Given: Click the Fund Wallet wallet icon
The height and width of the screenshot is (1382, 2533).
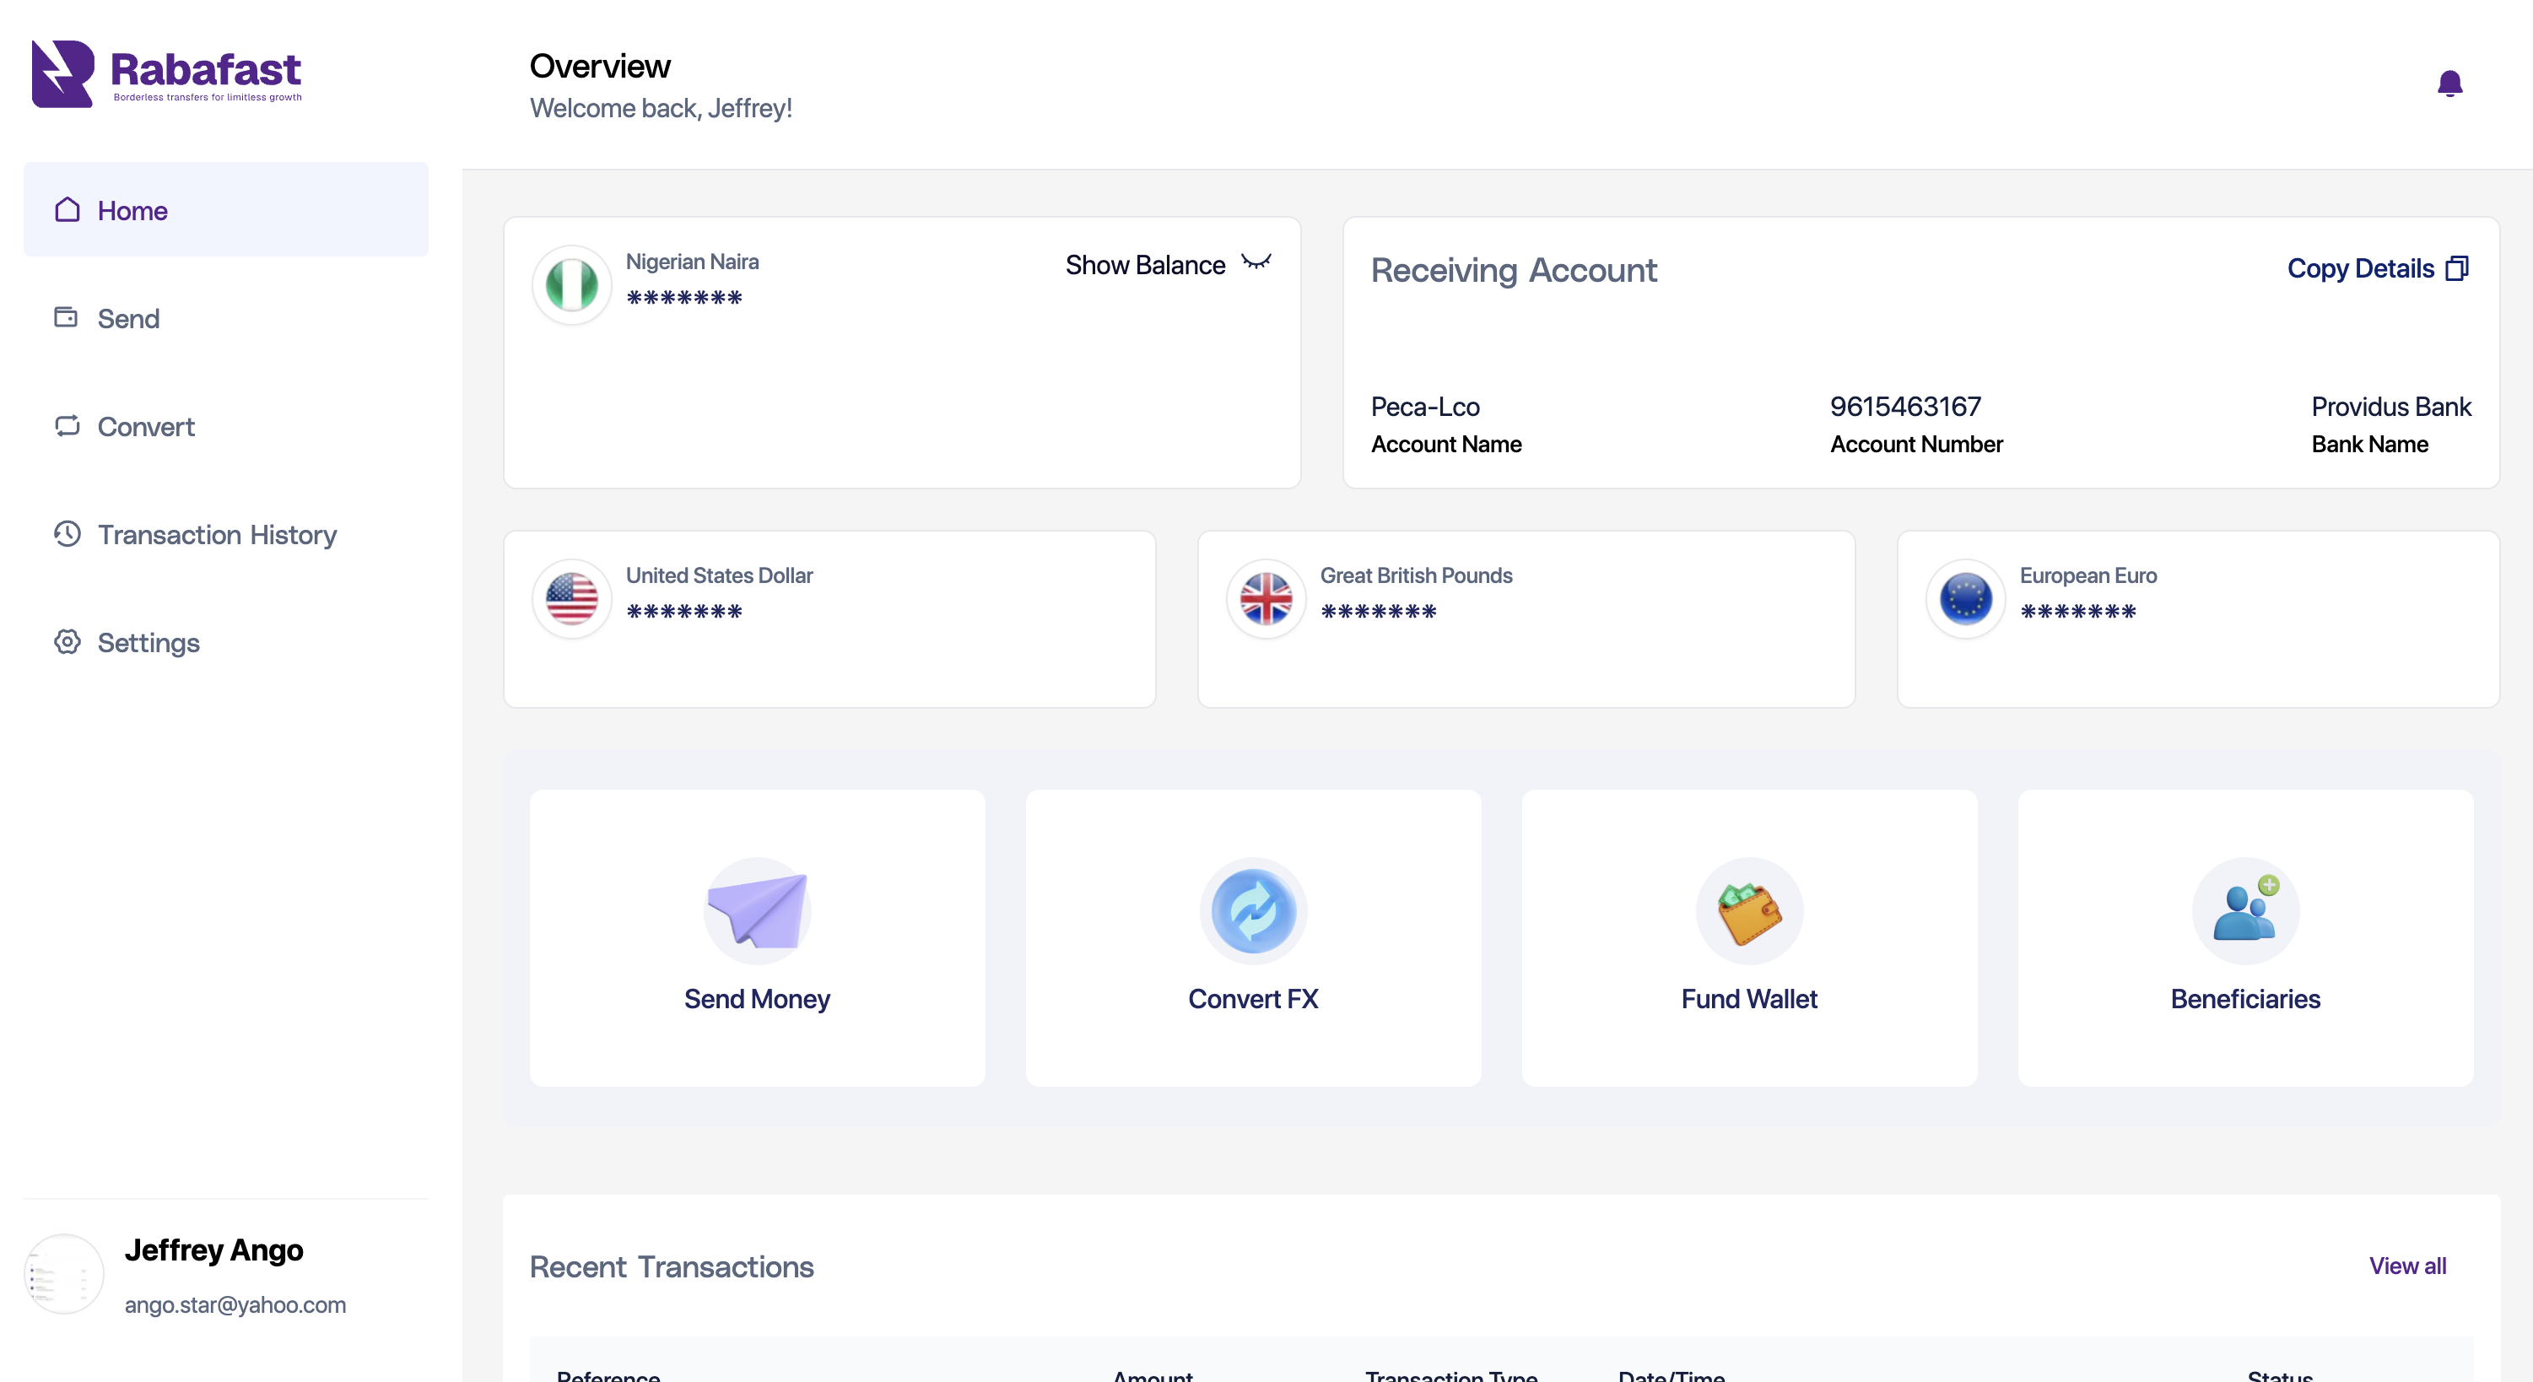Looking at the screenshot, I should [1748, 910].
